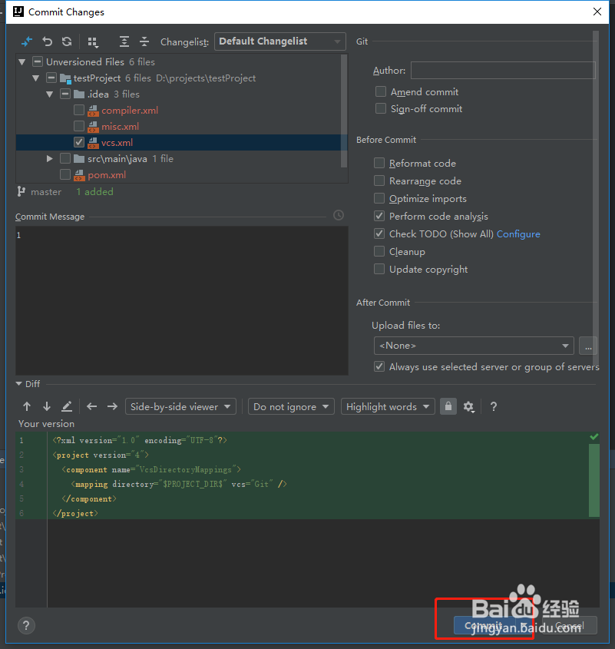Enable Reformat code checkbox
Viewport: 615px width, 649px height.
[x=379, y=163]
